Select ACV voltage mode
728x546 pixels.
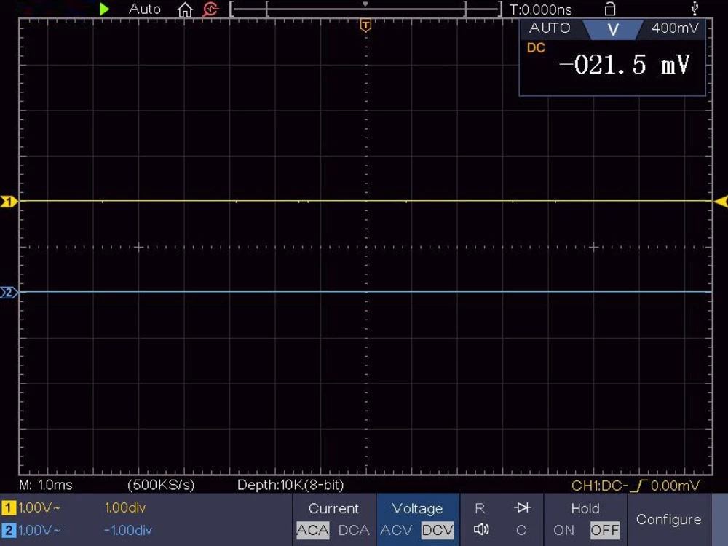[396, 530]
